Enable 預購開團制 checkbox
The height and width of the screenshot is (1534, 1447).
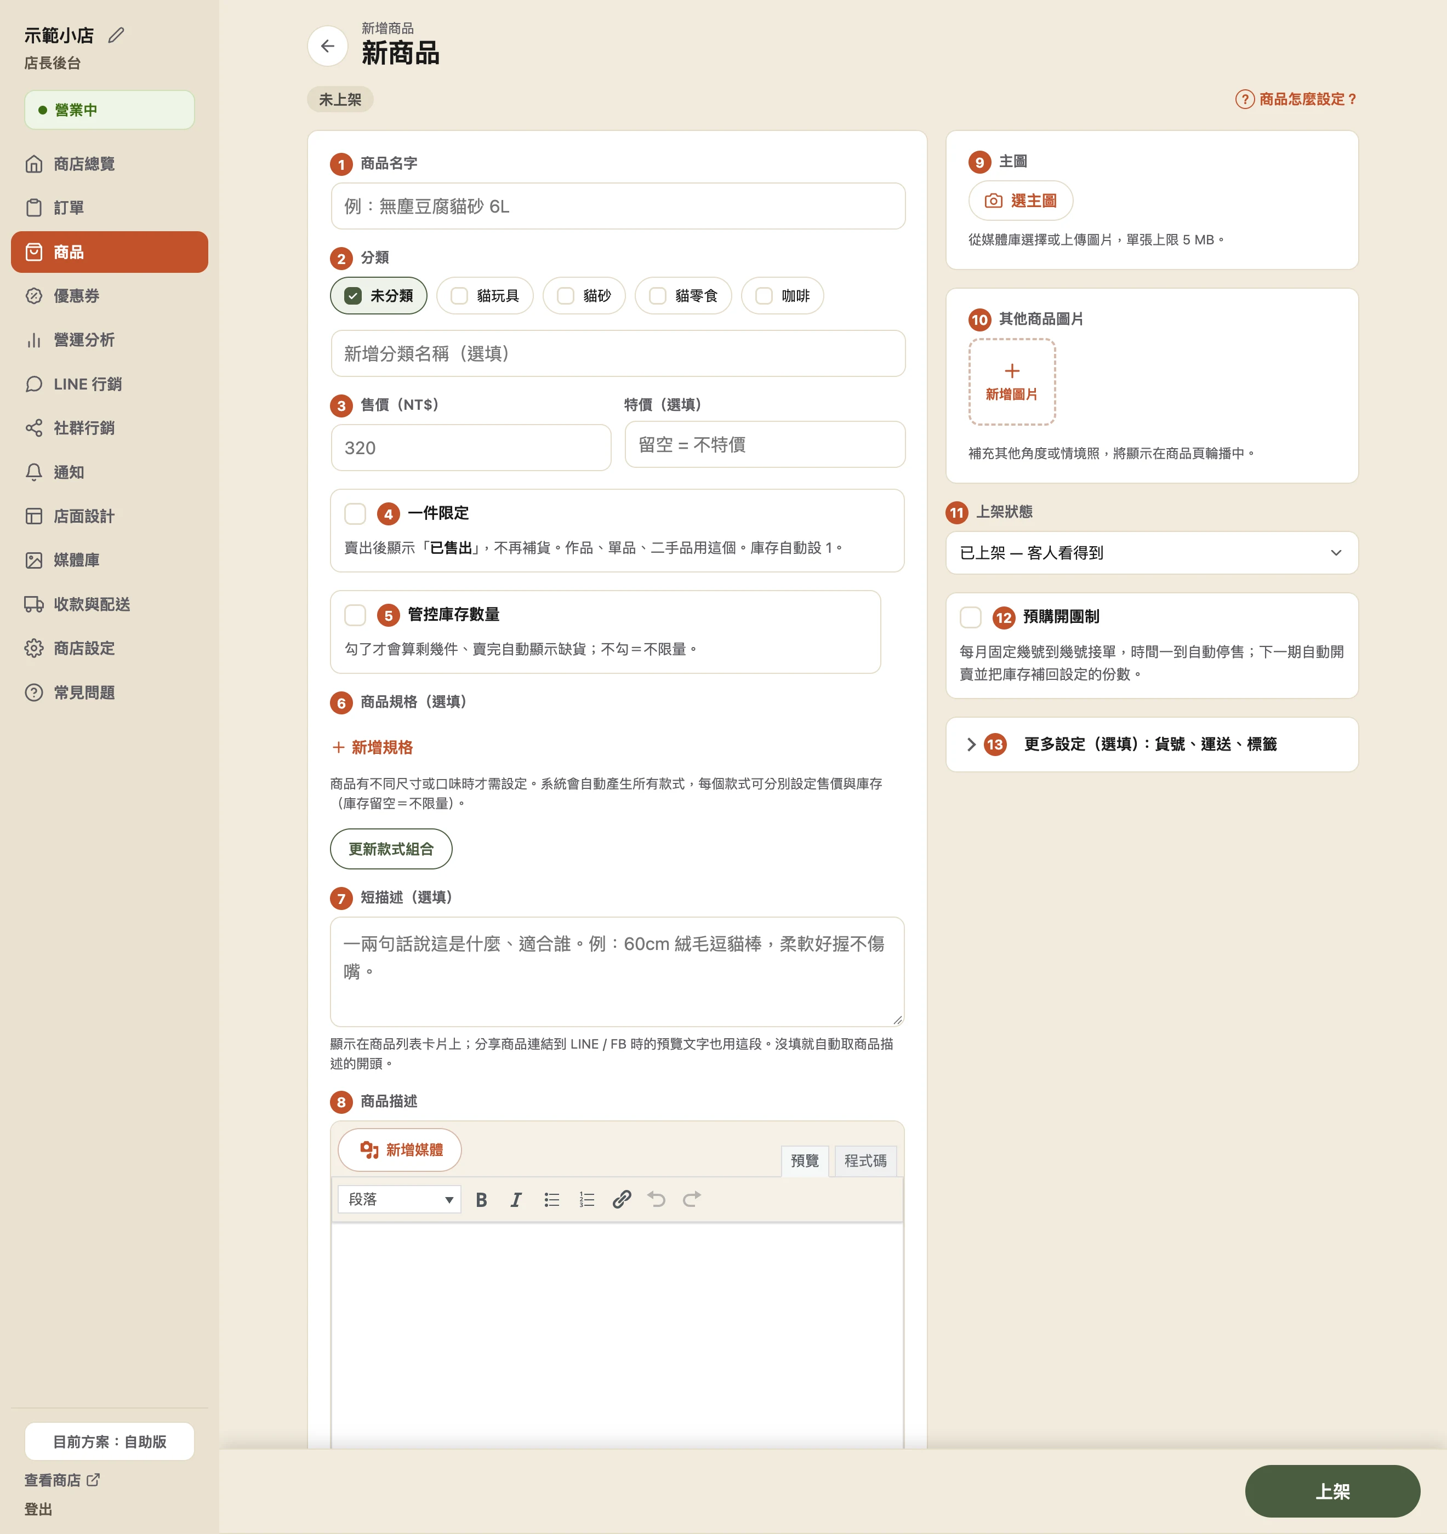[971, 617]
